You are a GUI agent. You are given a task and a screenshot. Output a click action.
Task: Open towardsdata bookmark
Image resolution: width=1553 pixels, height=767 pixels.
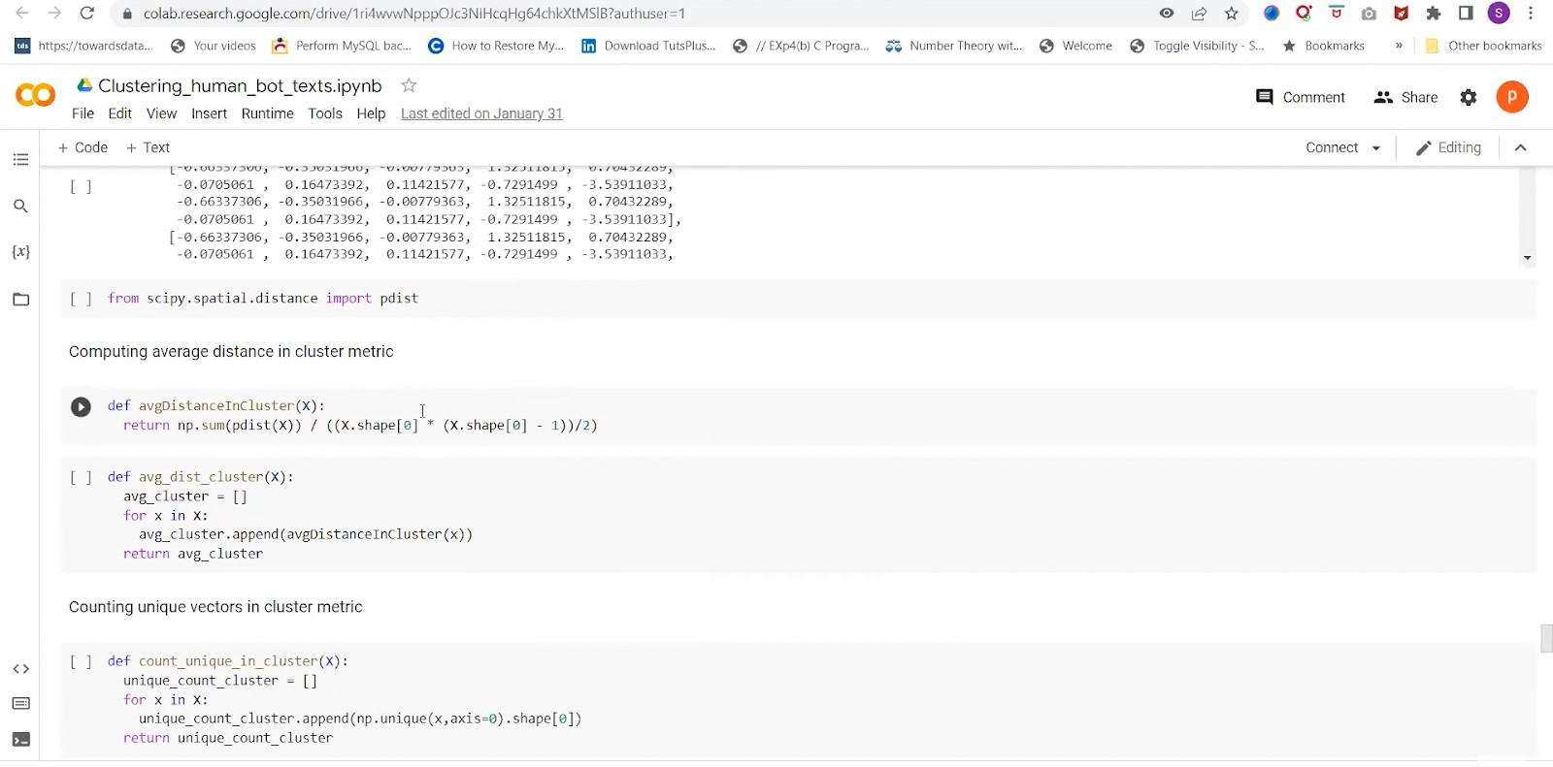(x=84, y=46)
